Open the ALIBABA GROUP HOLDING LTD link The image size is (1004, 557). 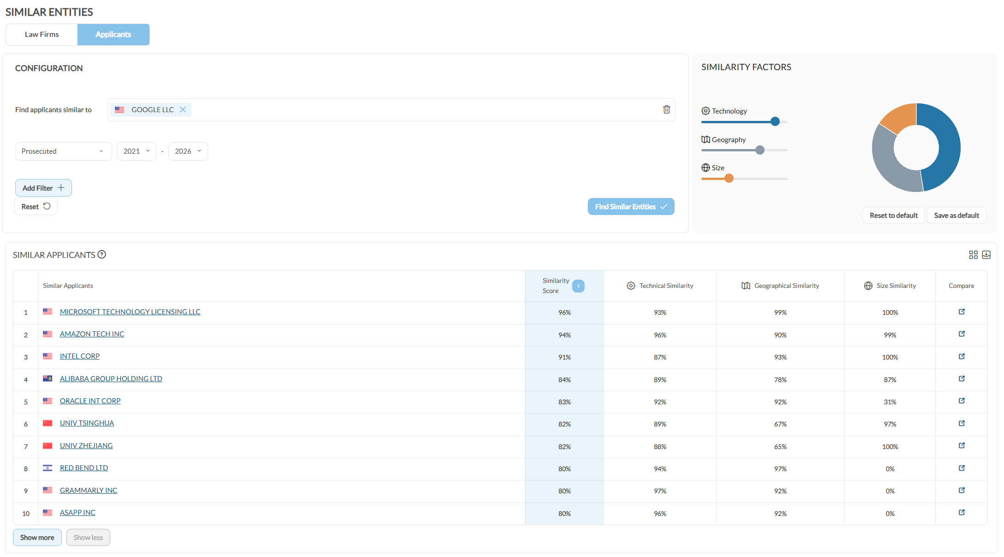[111, 379]
